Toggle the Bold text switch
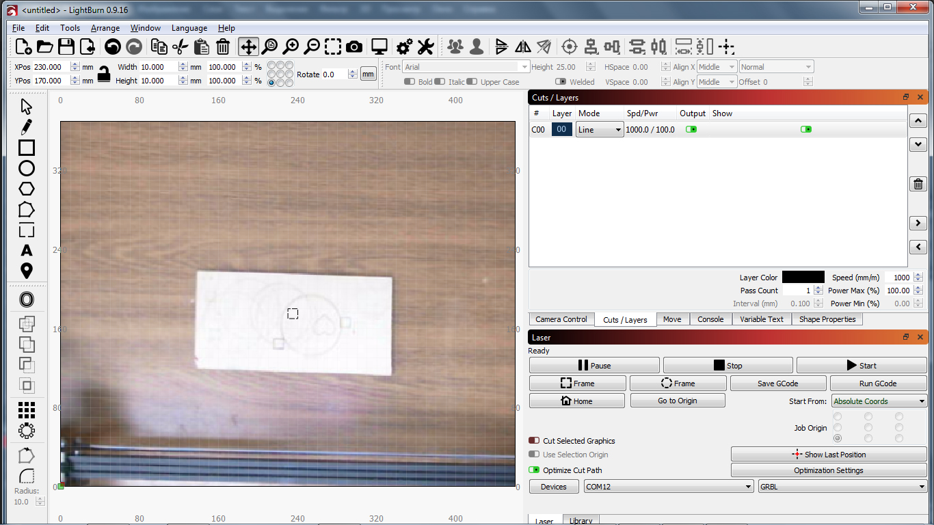Image resolution: width=934 pixels, height=525 pixels. [410, 82]
